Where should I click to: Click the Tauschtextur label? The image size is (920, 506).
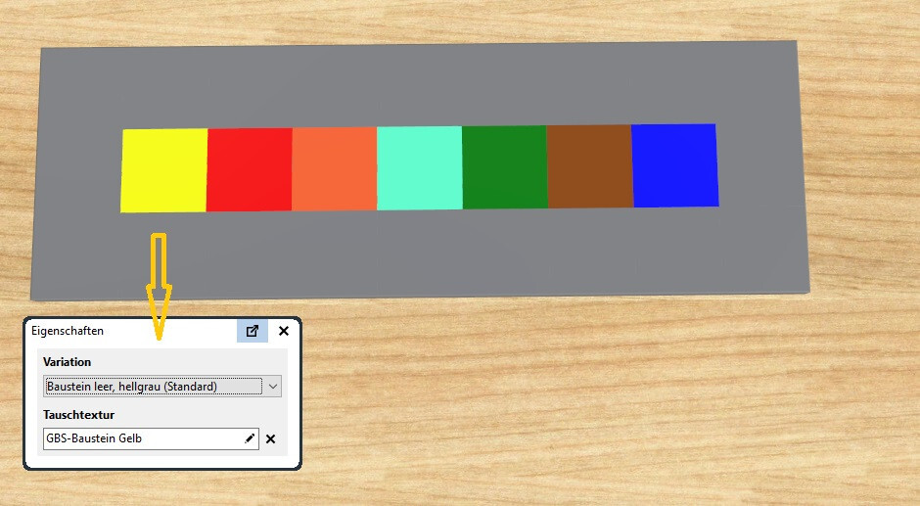point(78,414)
